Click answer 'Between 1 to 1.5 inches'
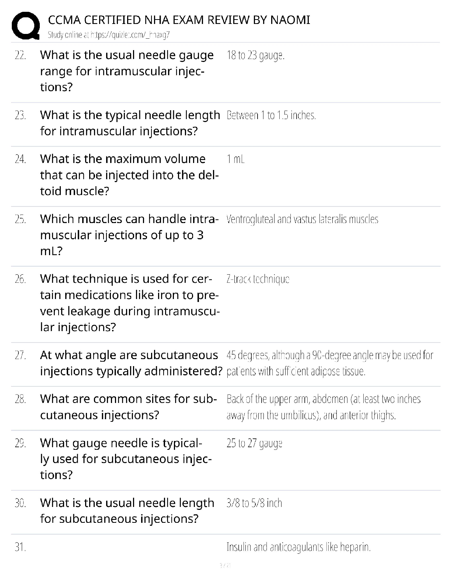This screenshot has height=584, width=451. click(x=271, y=115)
